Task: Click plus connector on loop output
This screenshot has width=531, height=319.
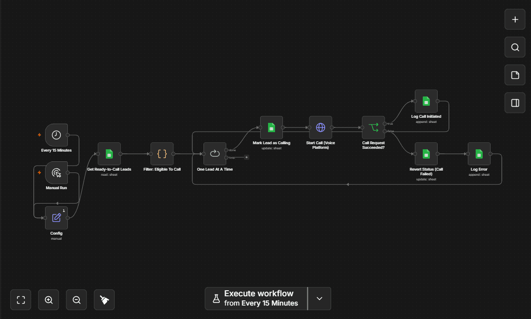Action: [x=247, y=157]
